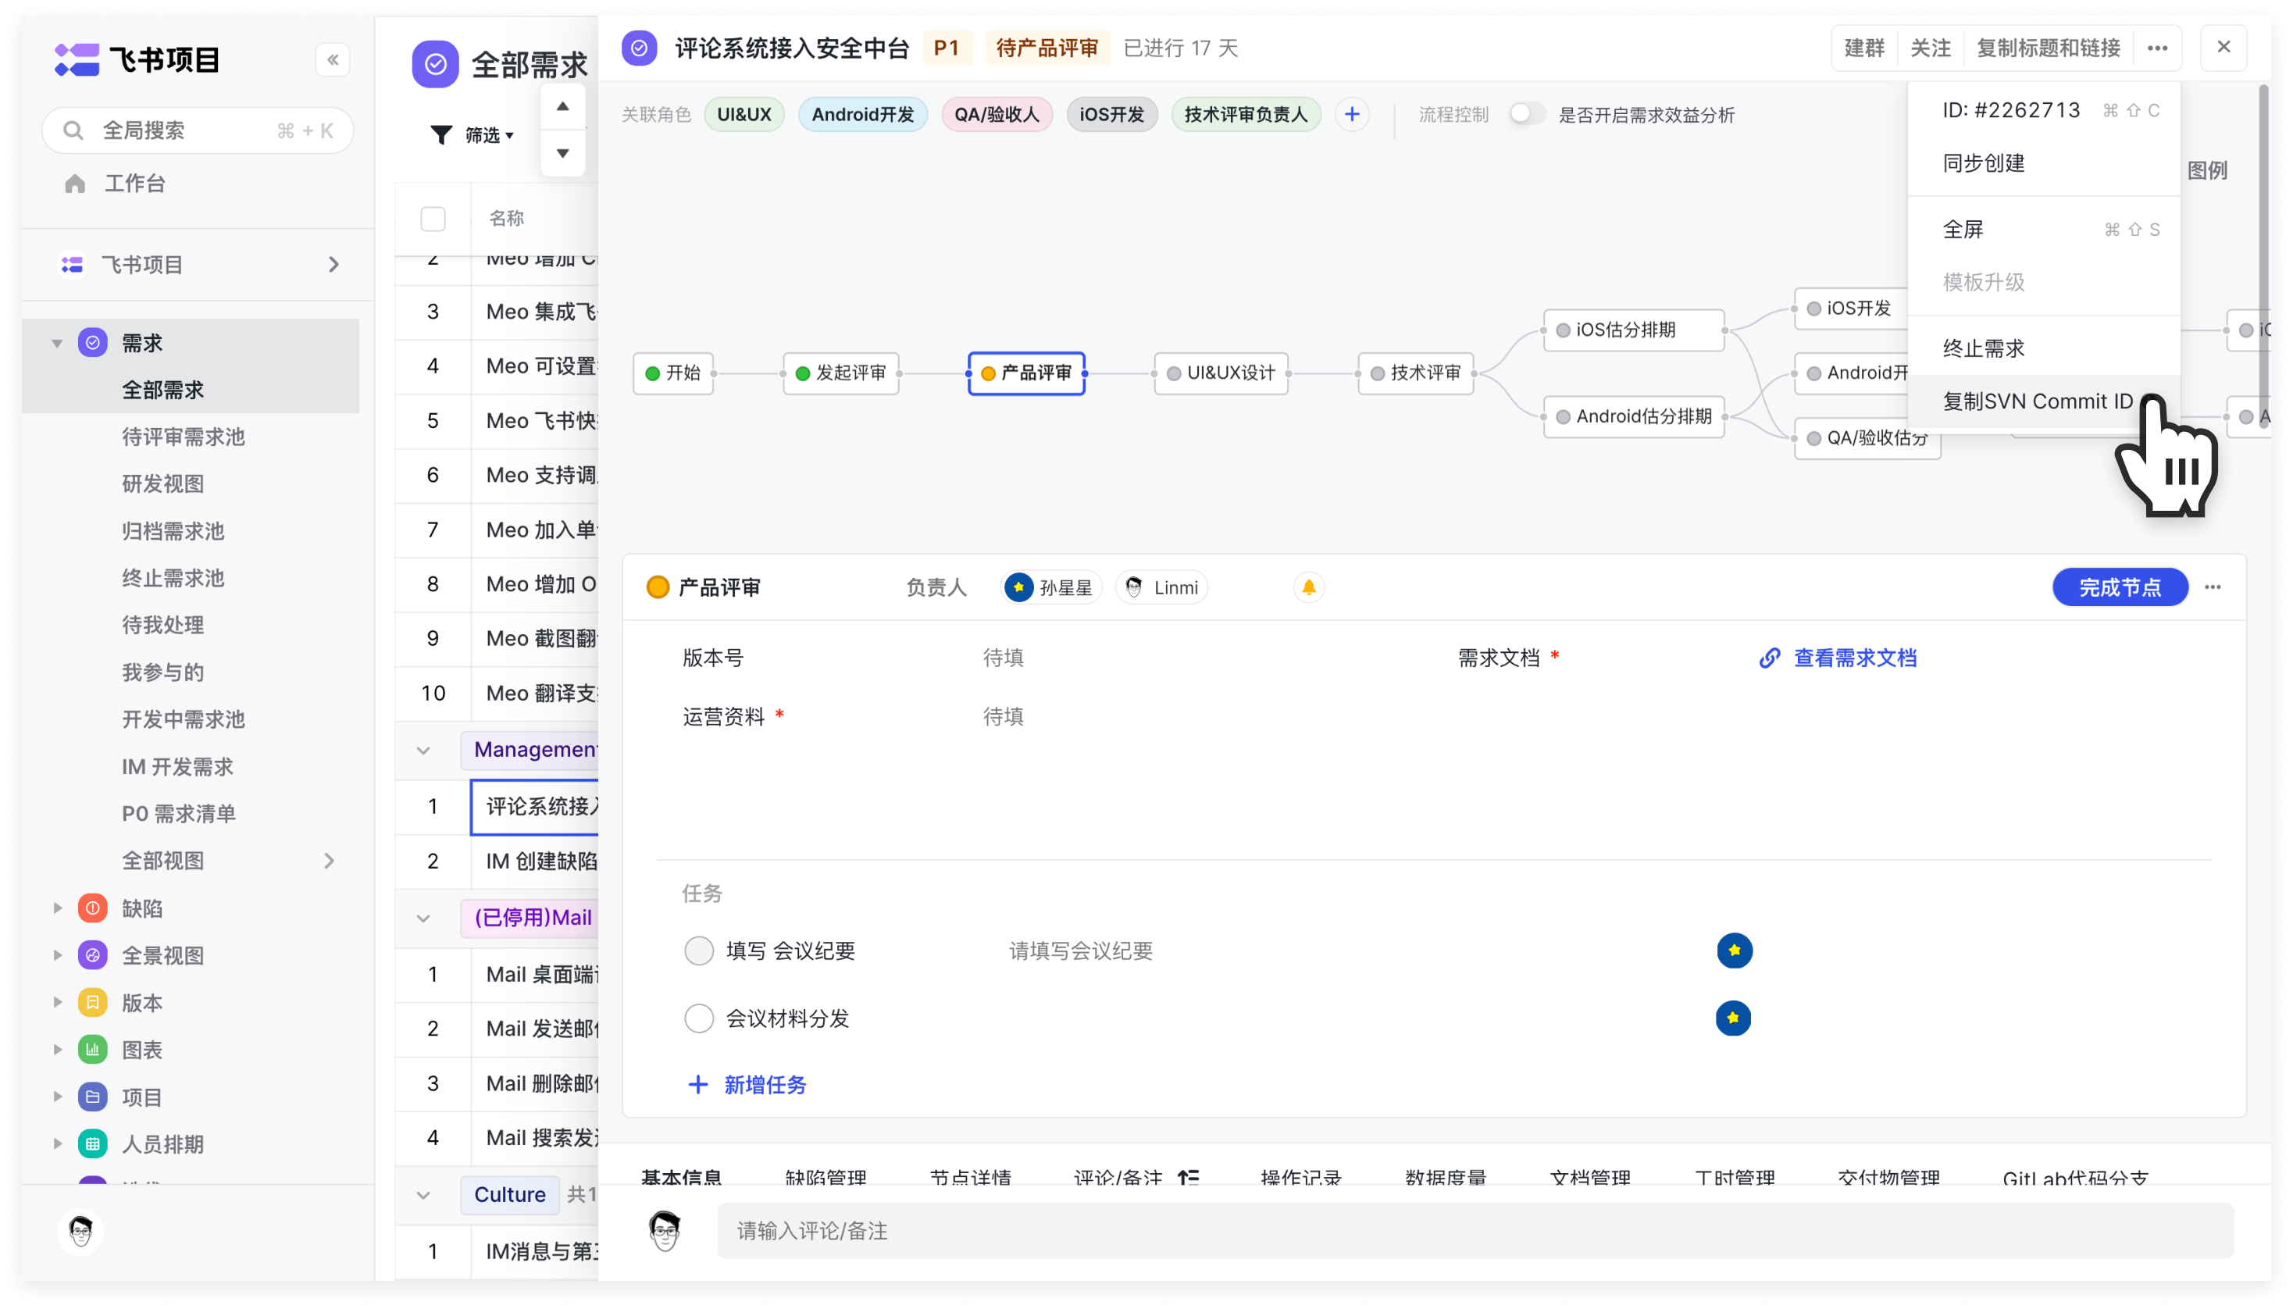Click 建群 button in header
This screenshot has height=1309, width=2293.
(1864, 48)
